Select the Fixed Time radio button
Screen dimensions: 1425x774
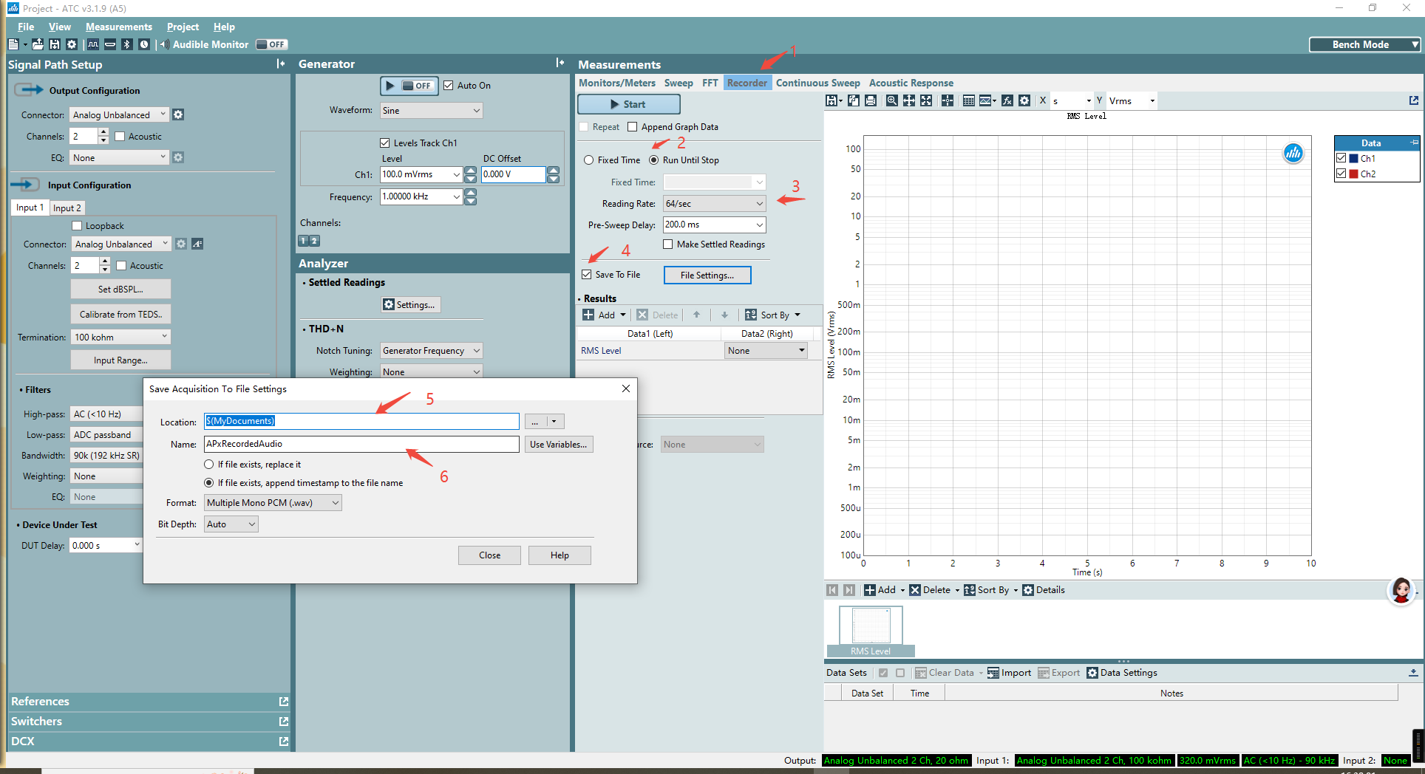(x=589, y=160)
